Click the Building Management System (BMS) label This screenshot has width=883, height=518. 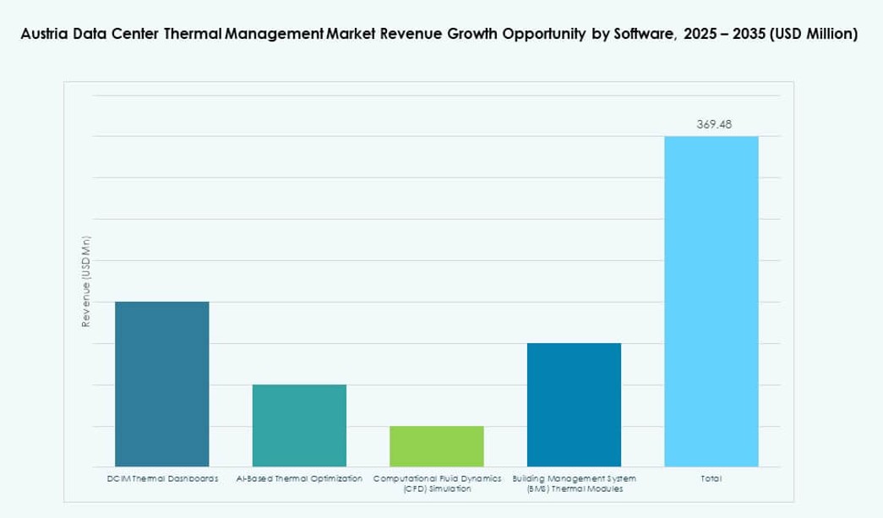(x=575, y=481)
